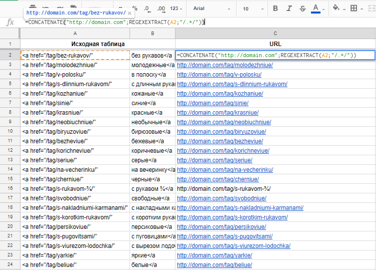The height and width of the screenshot is (270, 376).
Task: Open the beliue link
Action: pyautogui.click(x=214, y=264)
